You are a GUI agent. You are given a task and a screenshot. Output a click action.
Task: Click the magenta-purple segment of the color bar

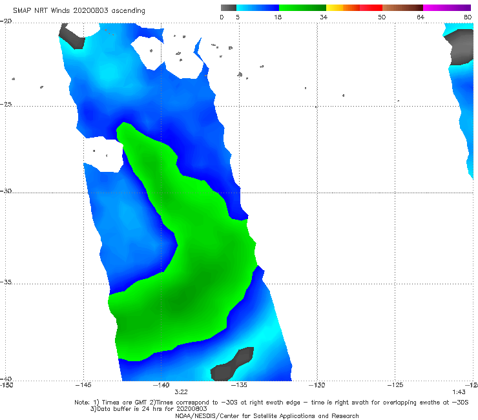tap(446, 8)
